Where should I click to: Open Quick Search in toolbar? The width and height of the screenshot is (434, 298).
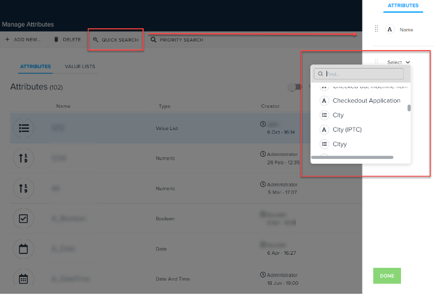[115, 40]
